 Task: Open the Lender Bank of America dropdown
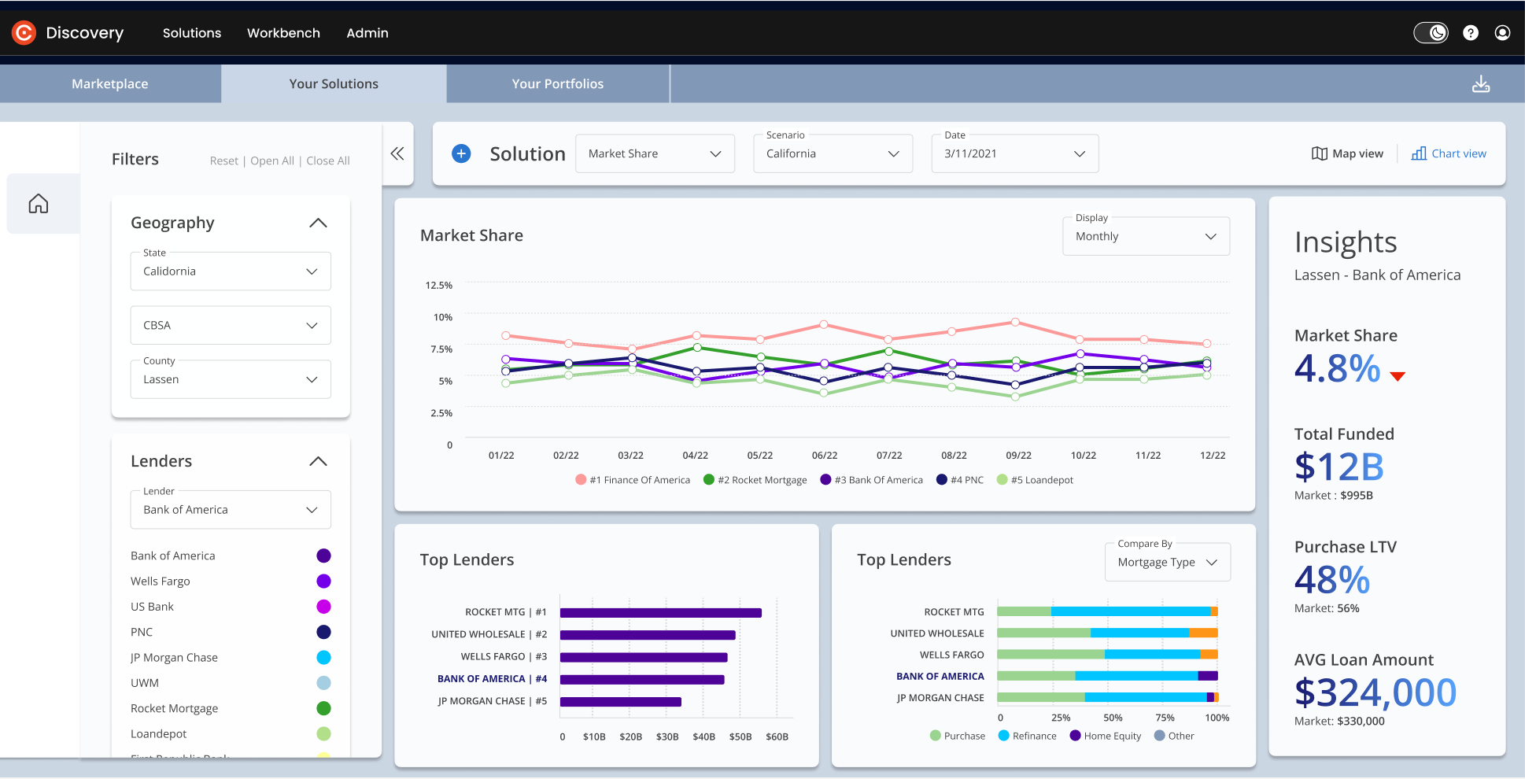click(231, 510)
